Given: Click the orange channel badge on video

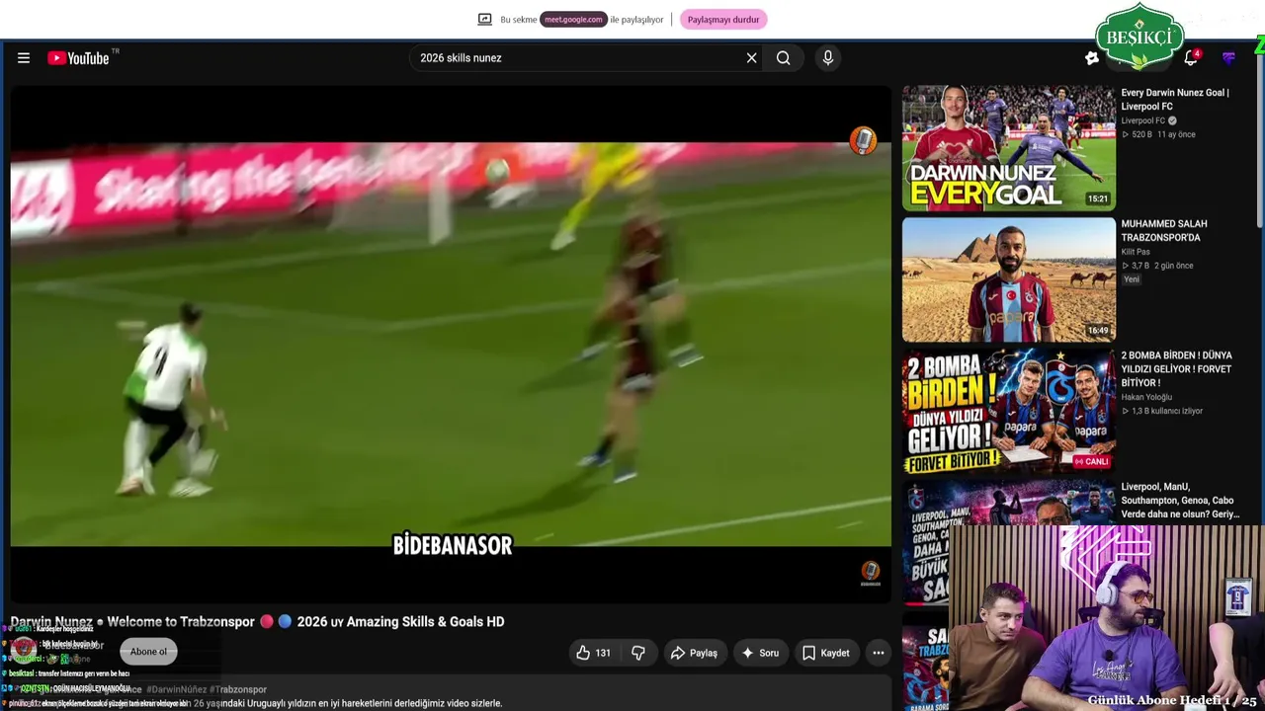Looking at the screenshot, I should (x=863, y=141).
